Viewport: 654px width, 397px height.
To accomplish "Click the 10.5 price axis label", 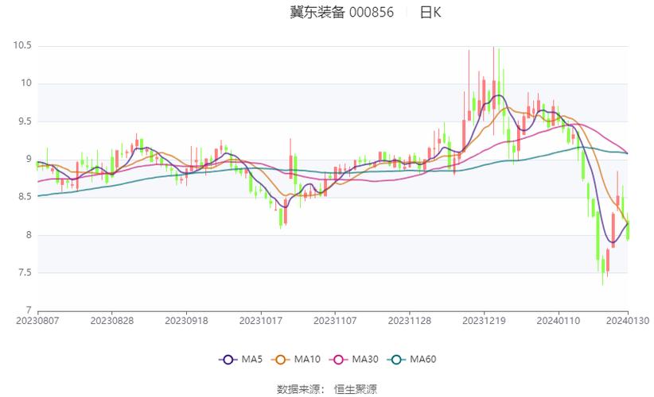I will click(22, 45).
